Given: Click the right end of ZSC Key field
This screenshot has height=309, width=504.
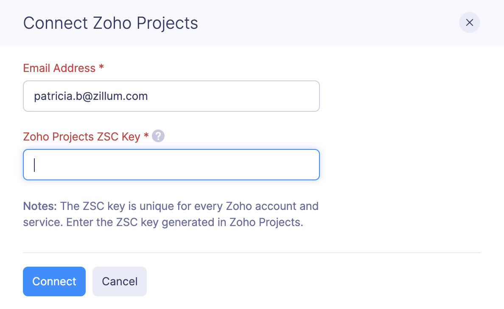Looking at the screenshot, I should coord(297,165).
